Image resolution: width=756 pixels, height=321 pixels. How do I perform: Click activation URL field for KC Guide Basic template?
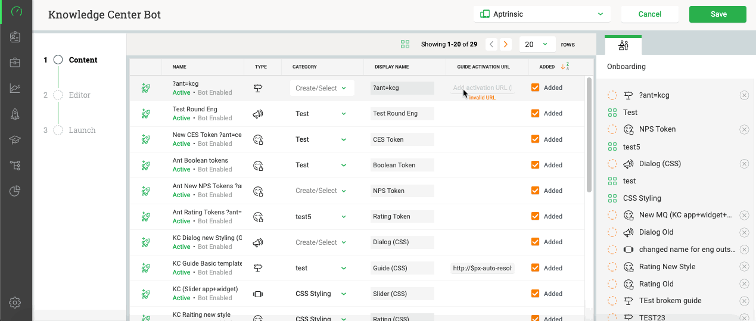pyautogui.click(x=483, y=268)
